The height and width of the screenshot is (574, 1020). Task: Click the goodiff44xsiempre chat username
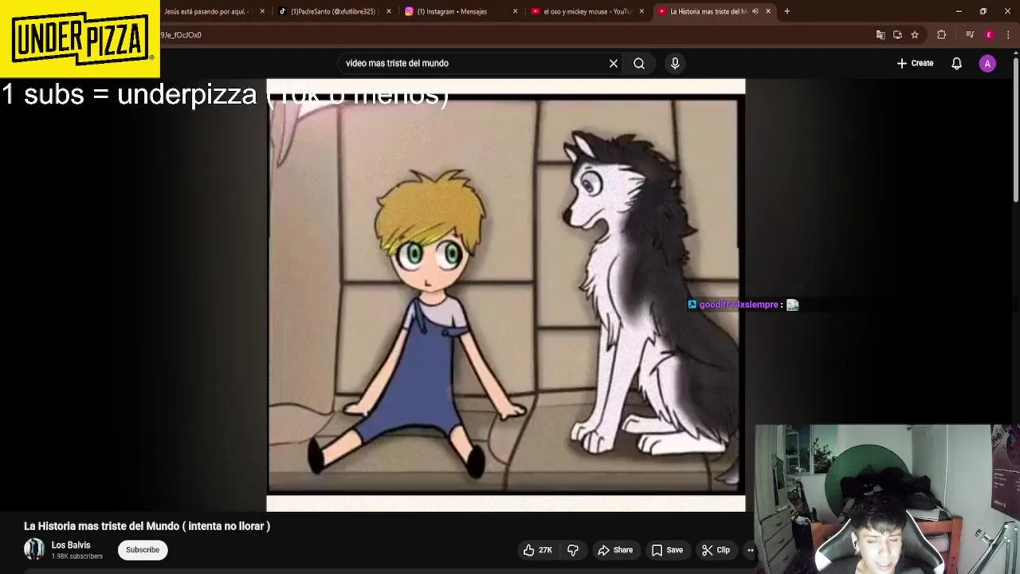[739, 305]
